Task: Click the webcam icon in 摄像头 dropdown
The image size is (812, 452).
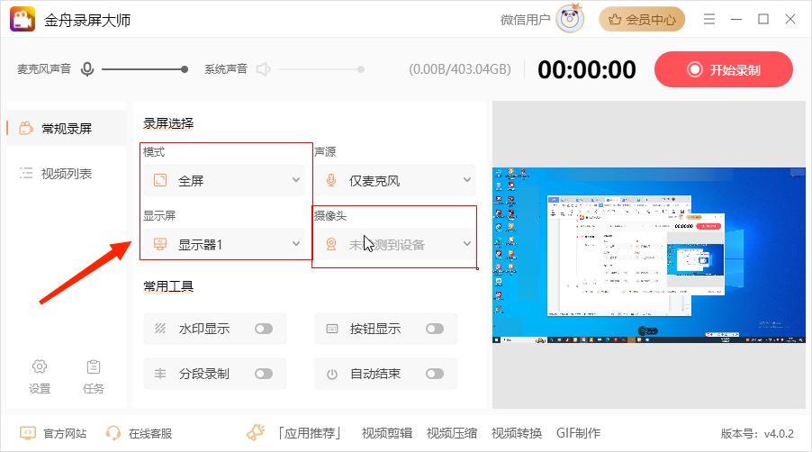Action: 331,244
